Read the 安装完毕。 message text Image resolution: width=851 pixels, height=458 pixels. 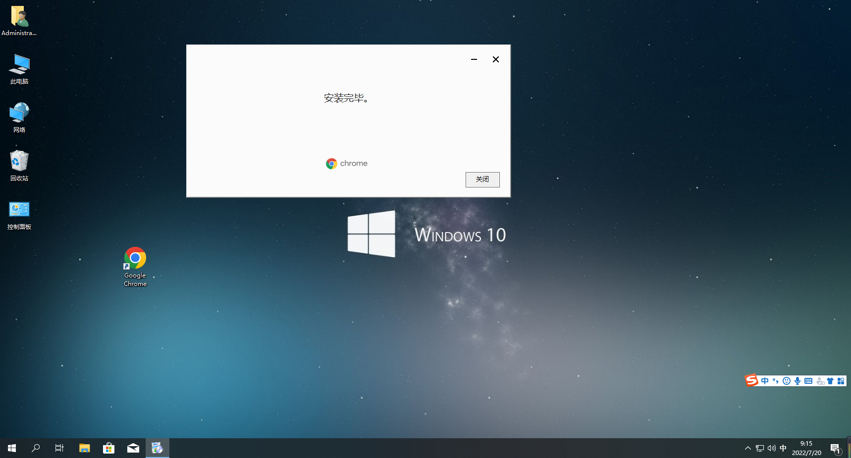coord(347,98)
